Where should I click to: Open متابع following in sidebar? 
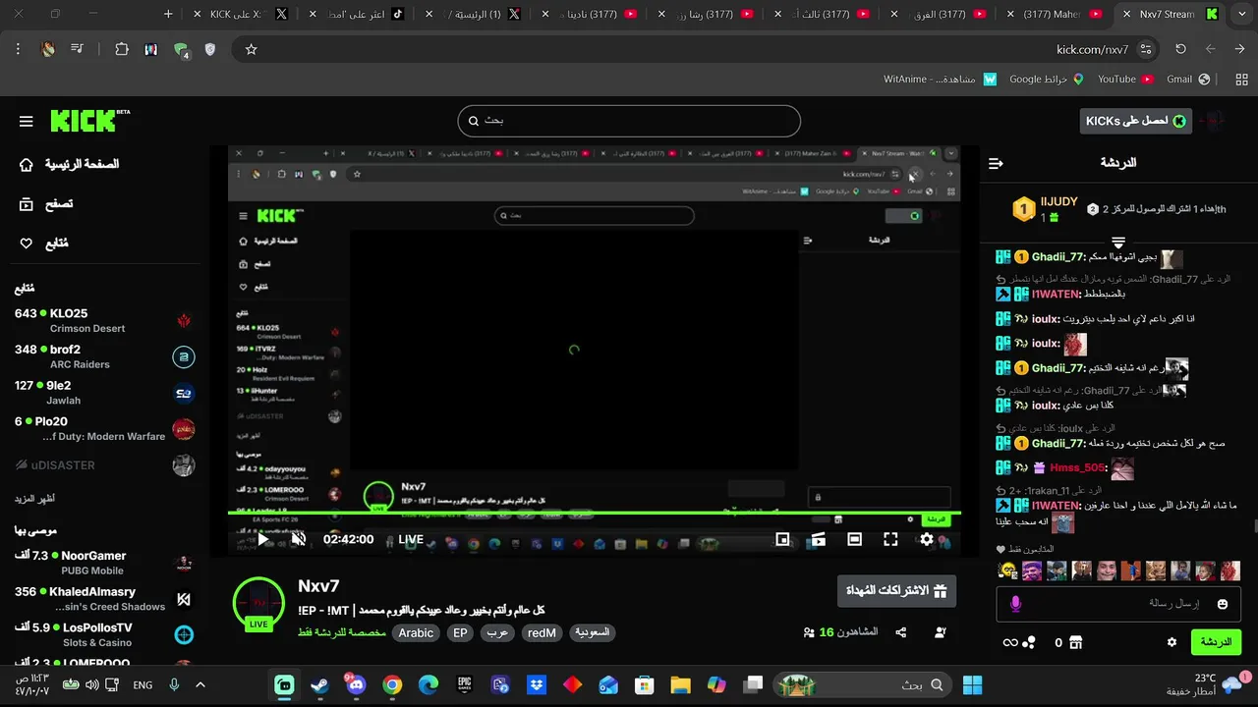(x=44, y=244)
